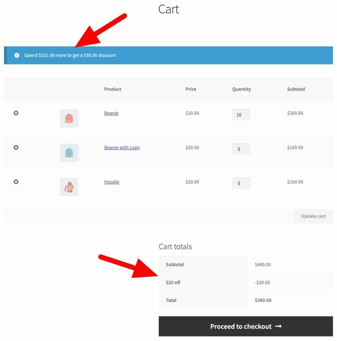Click the Cart page heading

coord(168,9)
